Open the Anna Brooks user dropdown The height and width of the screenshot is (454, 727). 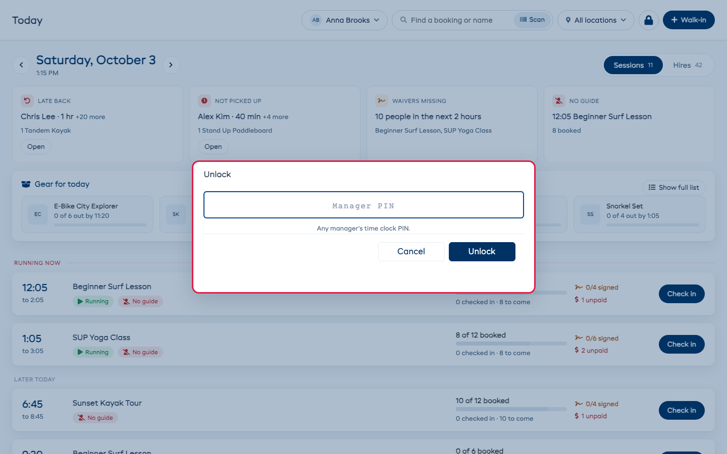(344, 20)
